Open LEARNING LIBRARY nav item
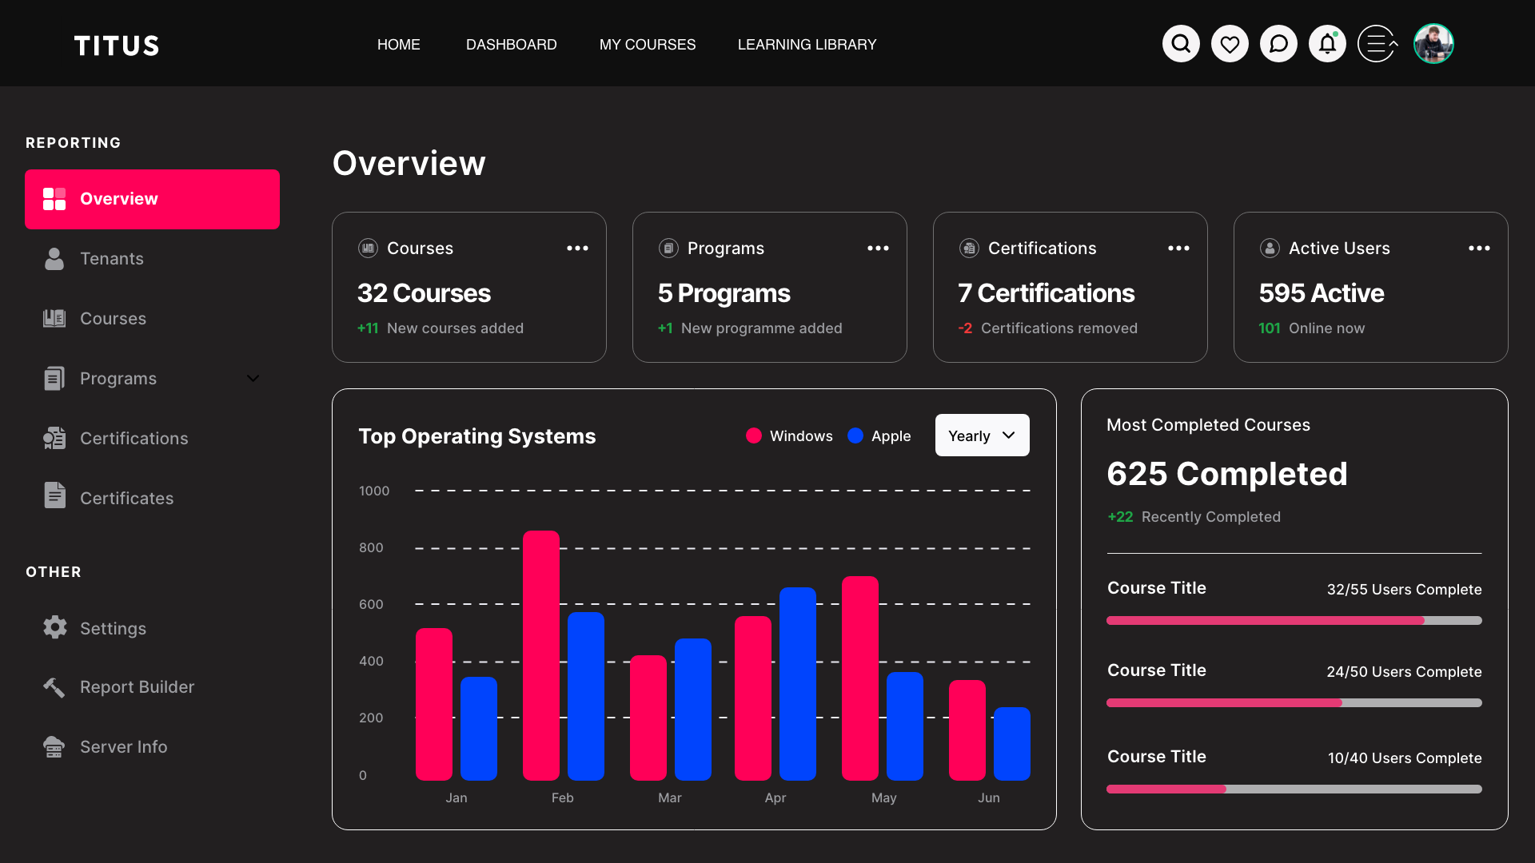Screen dimensions: 1535x863 pos(807,45)
